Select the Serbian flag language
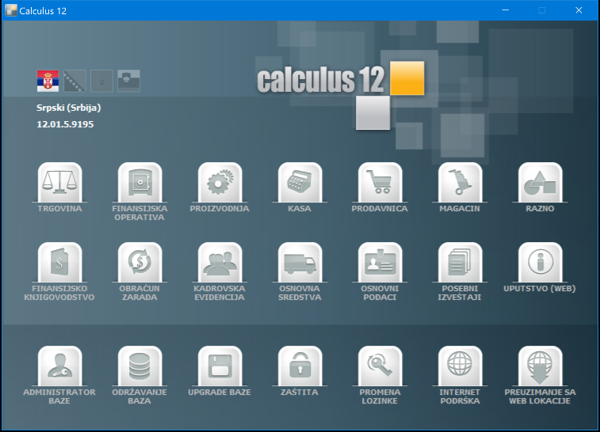Image resolution: width=600 pixels, height=432 pixels. point(48,81)
